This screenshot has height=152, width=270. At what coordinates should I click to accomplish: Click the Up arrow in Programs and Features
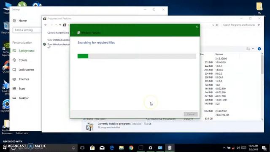pos(60,25)
